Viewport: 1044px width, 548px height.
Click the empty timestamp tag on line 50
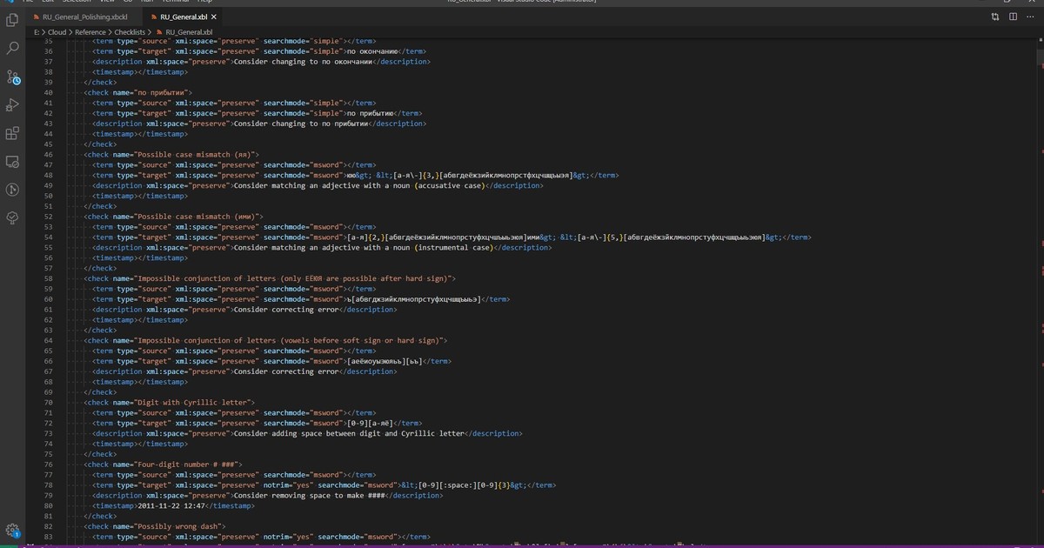tap(139, 196)
